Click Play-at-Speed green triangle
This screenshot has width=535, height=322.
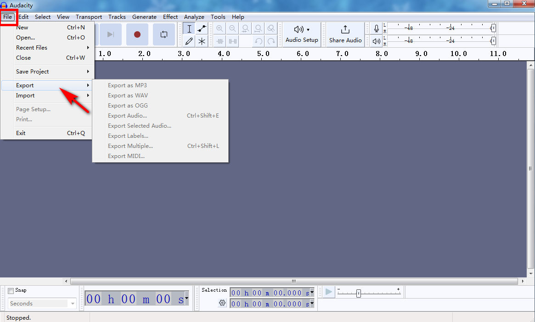328,292
